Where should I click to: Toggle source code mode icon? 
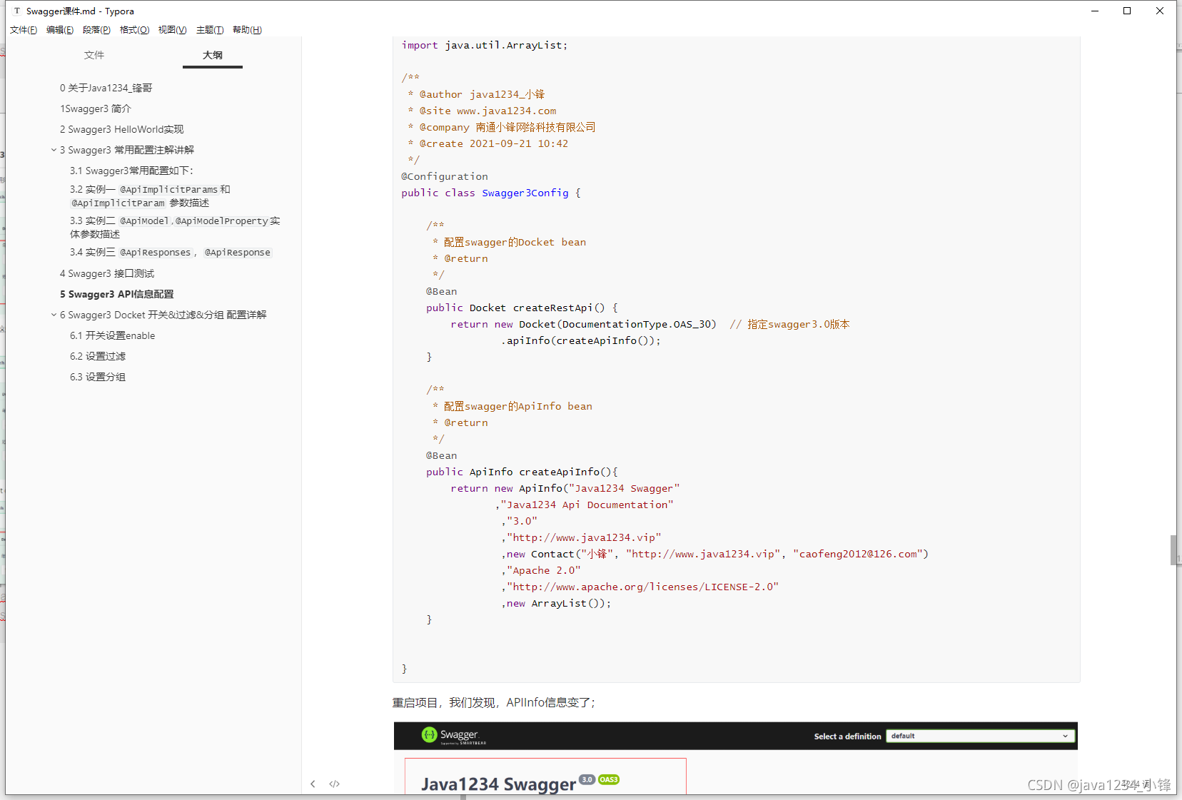point(334,784)
